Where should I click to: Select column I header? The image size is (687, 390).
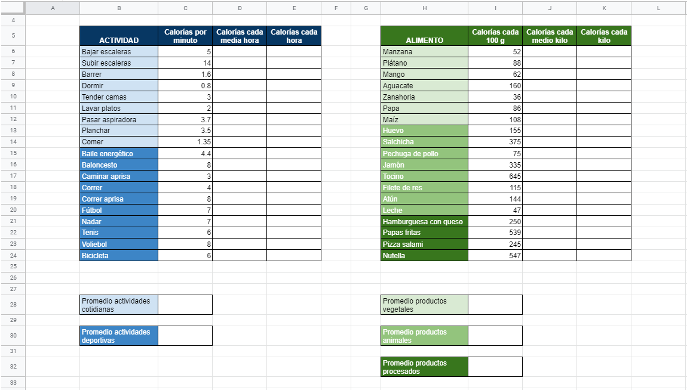point(495,8)
